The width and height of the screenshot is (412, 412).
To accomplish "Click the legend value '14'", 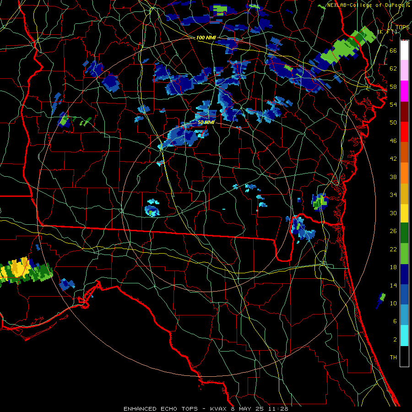I will 393,285.
